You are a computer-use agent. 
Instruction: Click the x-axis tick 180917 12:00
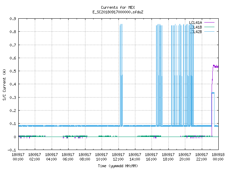coord(118,157)
